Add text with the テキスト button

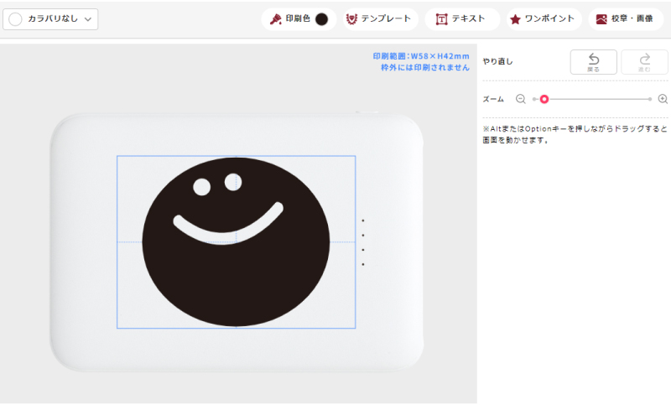click(462, 19)
